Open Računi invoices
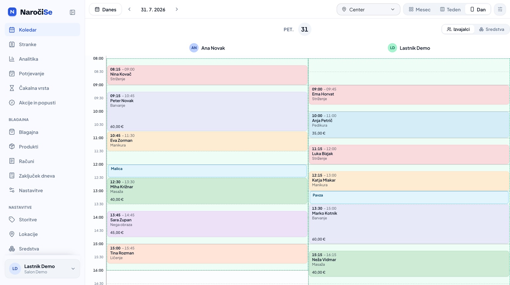The height and width of the screenshot is (285, 510). click(42, 161)
